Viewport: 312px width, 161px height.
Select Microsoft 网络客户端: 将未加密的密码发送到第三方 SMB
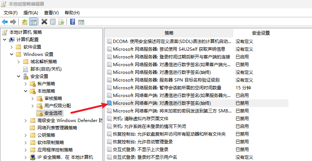pos(172,111)
